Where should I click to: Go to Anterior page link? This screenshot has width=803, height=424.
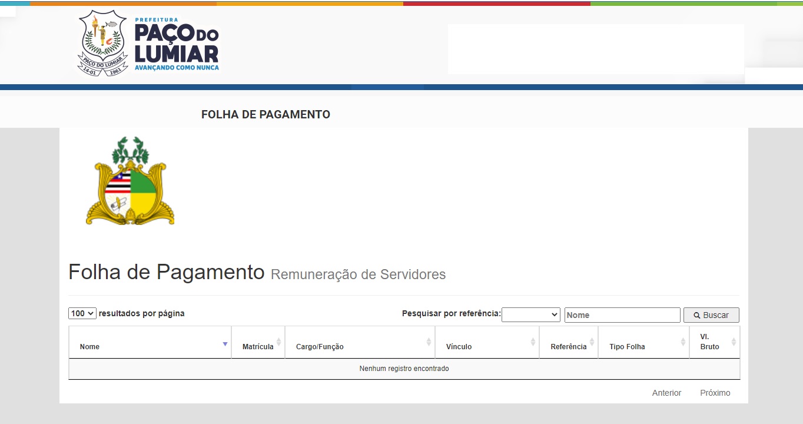tap(666, 393)
